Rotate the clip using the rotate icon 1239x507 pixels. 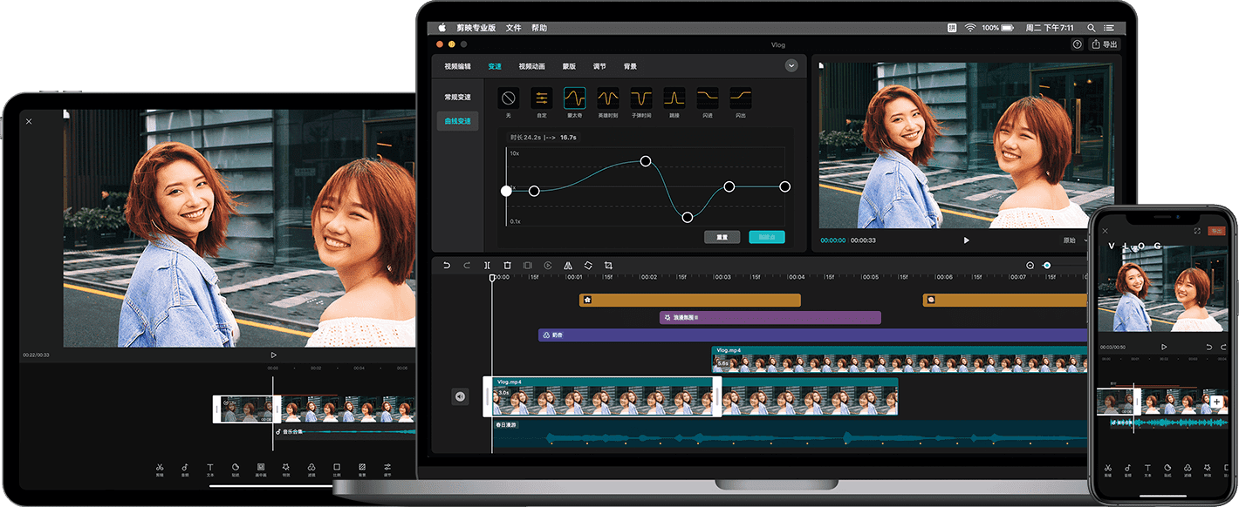(x=588, y=265)
